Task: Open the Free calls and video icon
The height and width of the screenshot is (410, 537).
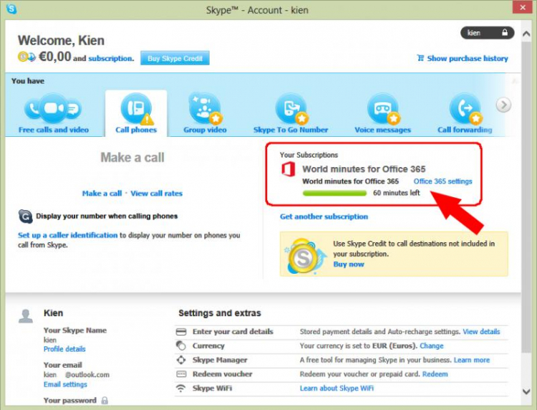Action: point(53,108)
